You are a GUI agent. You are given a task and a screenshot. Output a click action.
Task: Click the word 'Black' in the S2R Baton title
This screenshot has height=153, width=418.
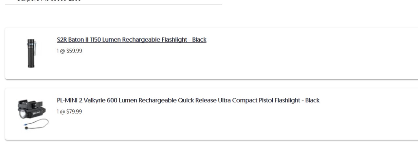(x=199, y=40)
